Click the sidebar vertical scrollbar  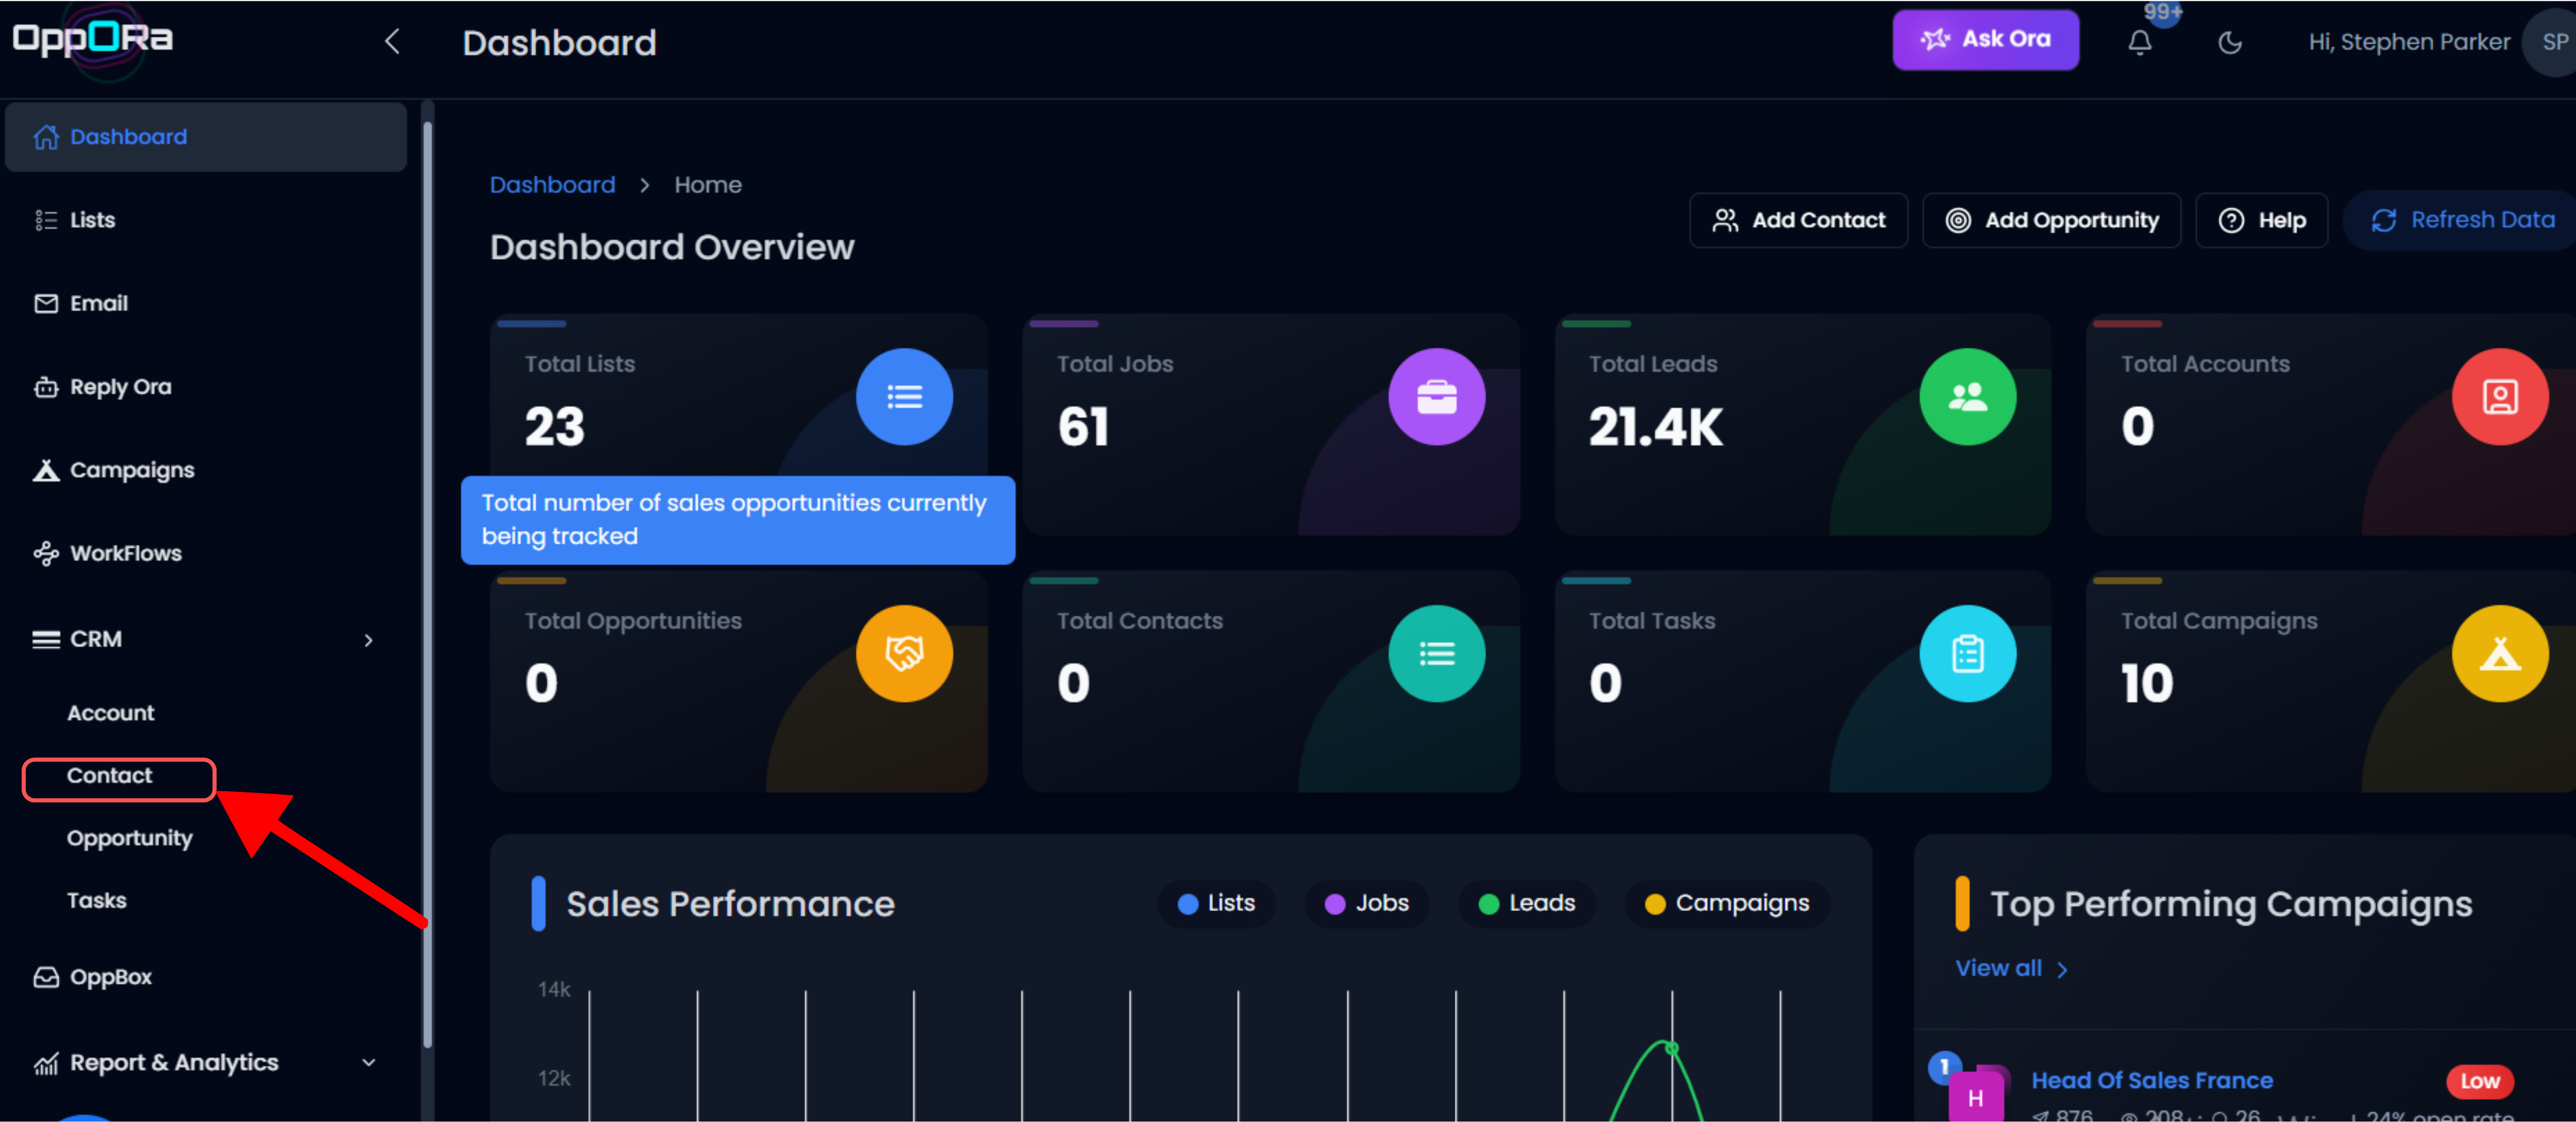428,580
